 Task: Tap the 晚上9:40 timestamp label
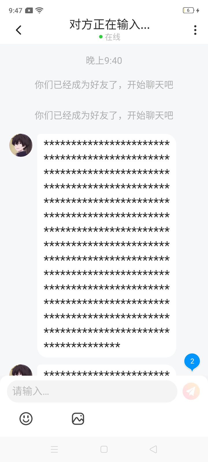104,61
